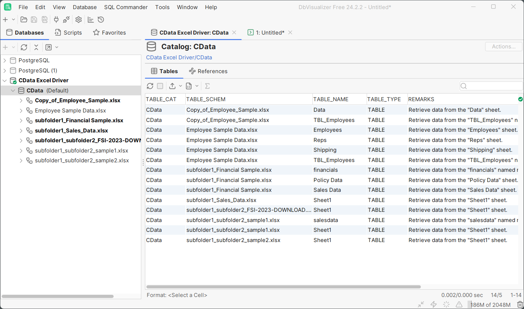
Task: Collapse all tree nodes with the collapse icon
Action: pyautogui.click(x=36, y=47)
